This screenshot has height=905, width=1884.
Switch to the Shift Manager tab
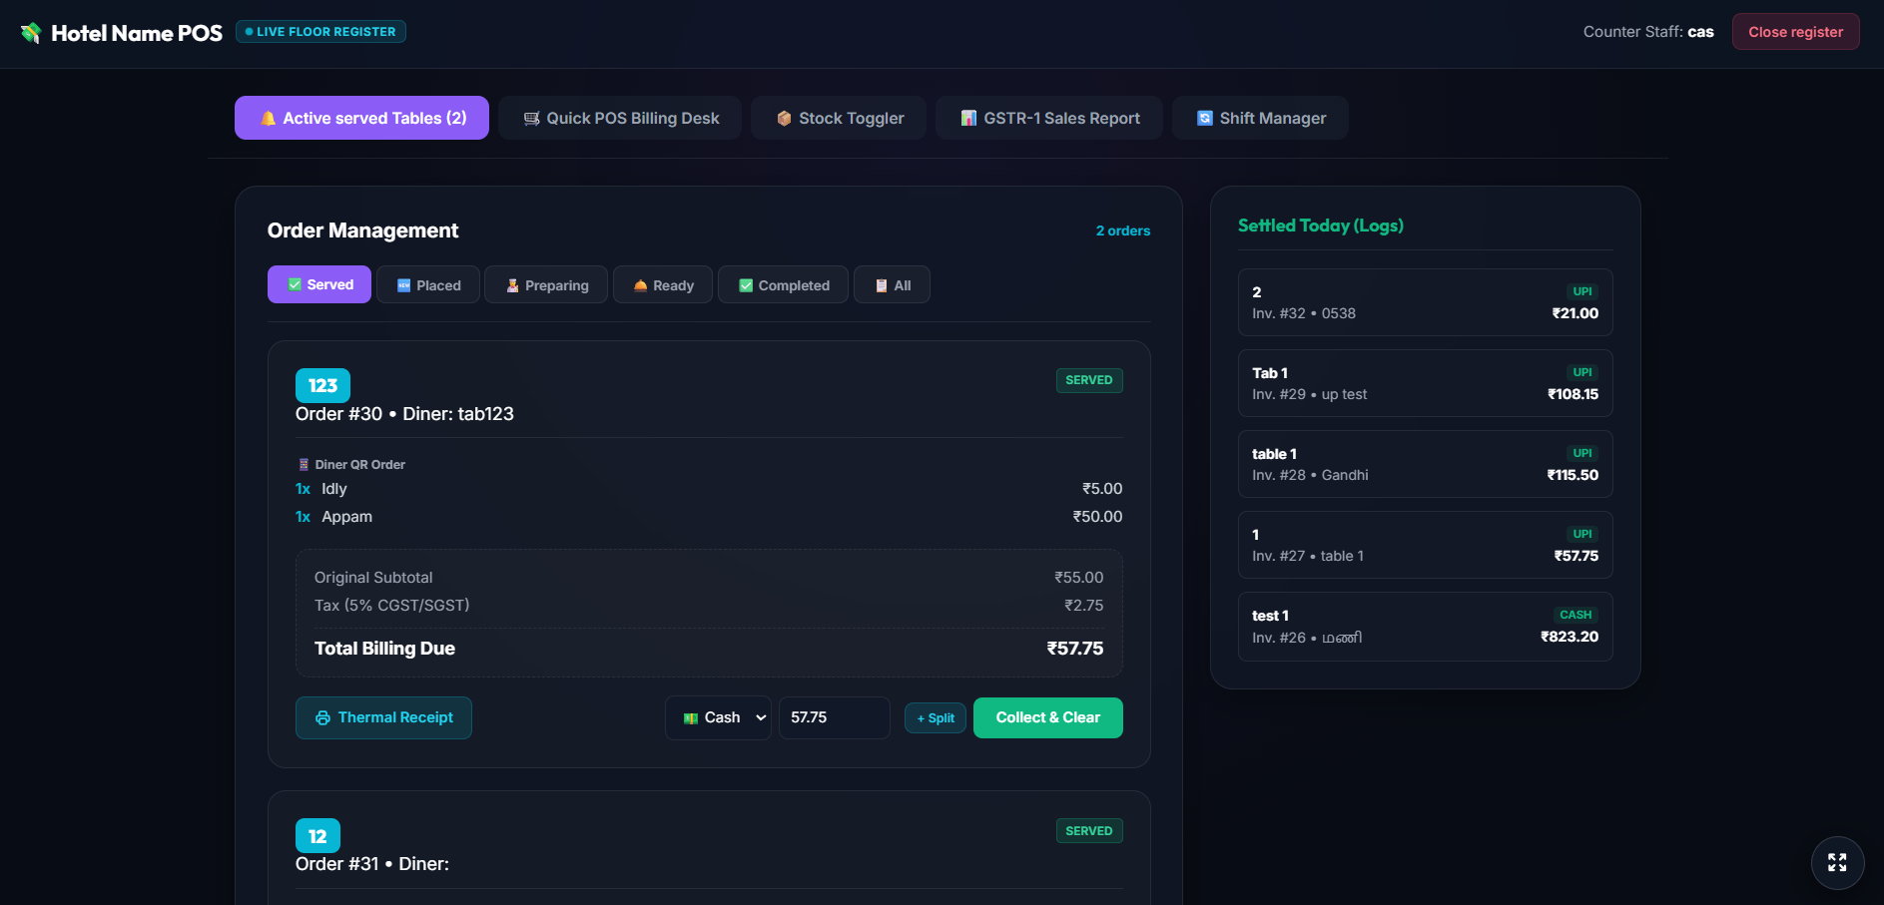point(1260,118)
